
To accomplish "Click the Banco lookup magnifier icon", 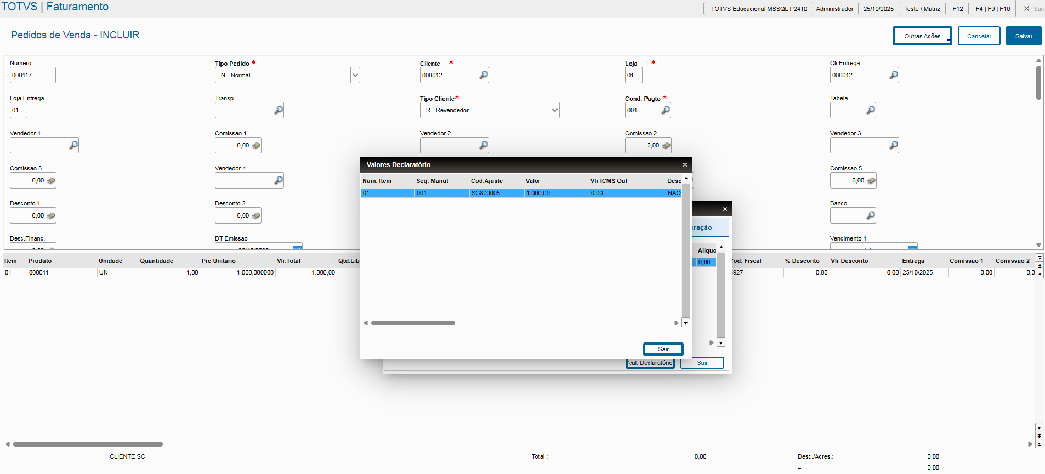I will point(870,215).
